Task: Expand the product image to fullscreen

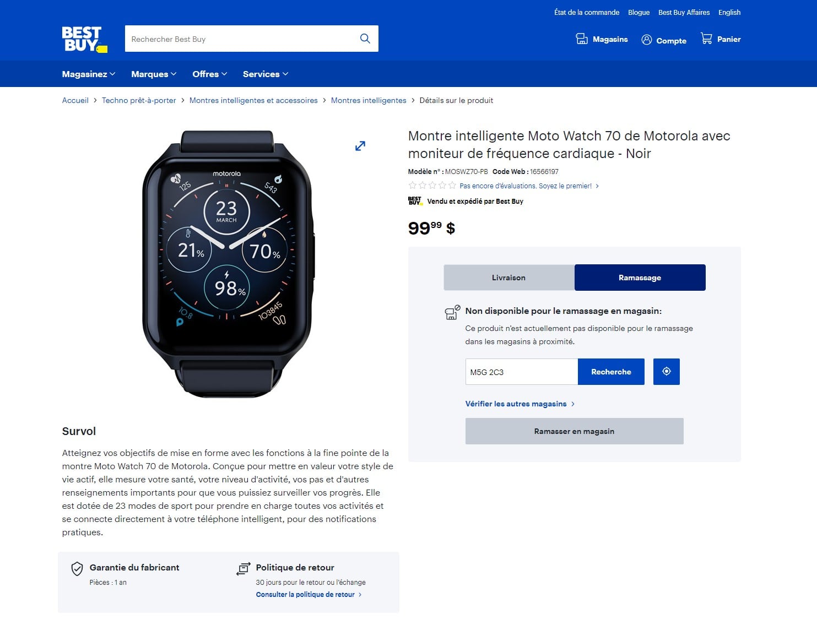Action: point(360,146)
